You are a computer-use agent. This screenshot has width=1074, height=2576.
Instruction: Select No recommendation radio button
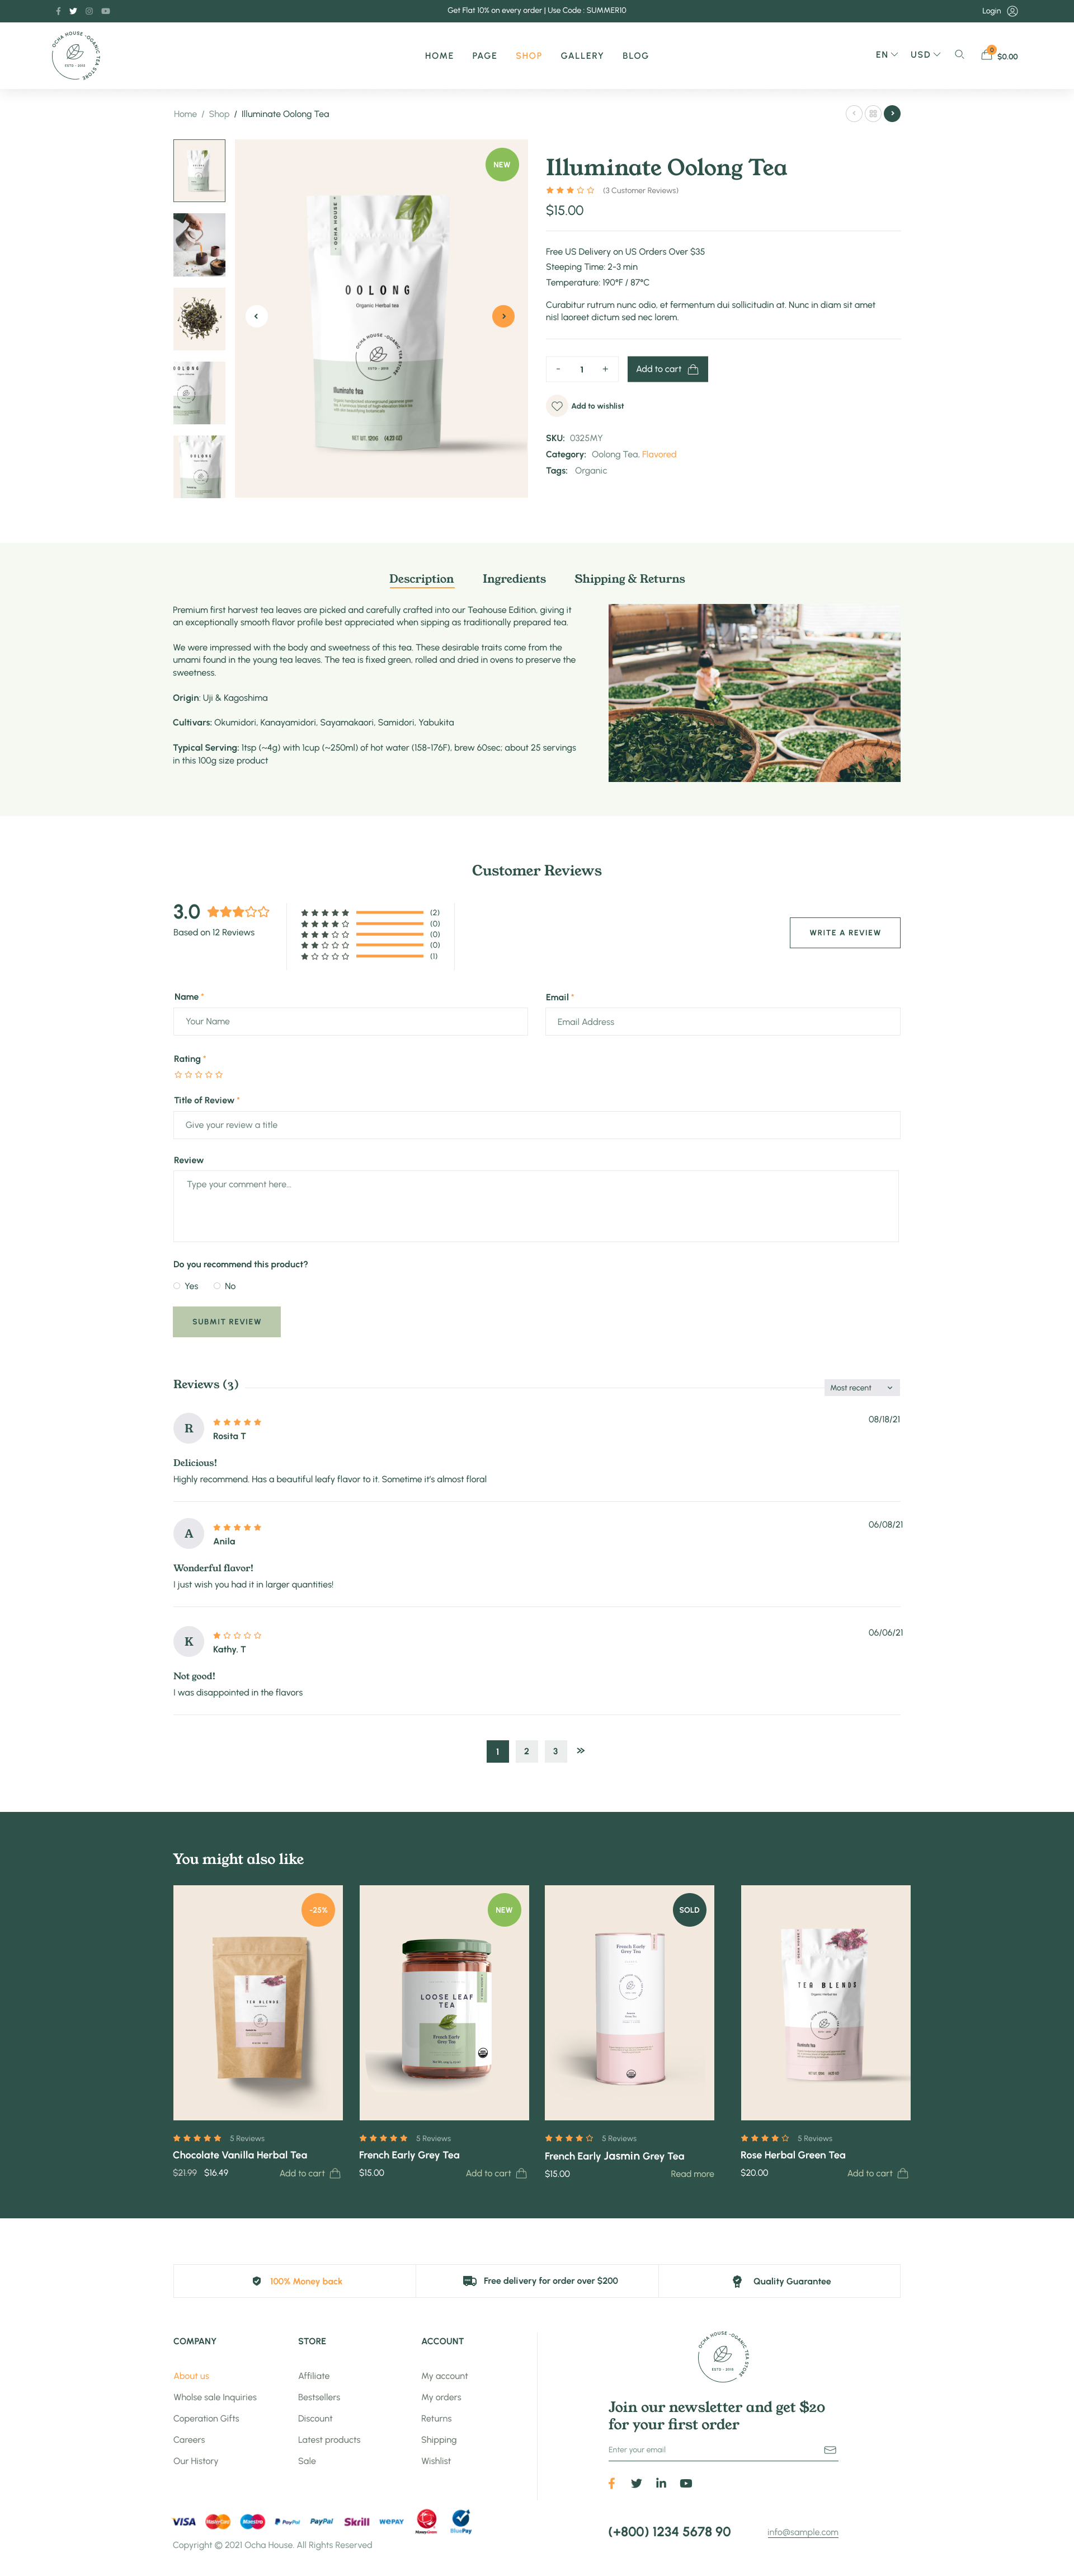coord(217,1286)
